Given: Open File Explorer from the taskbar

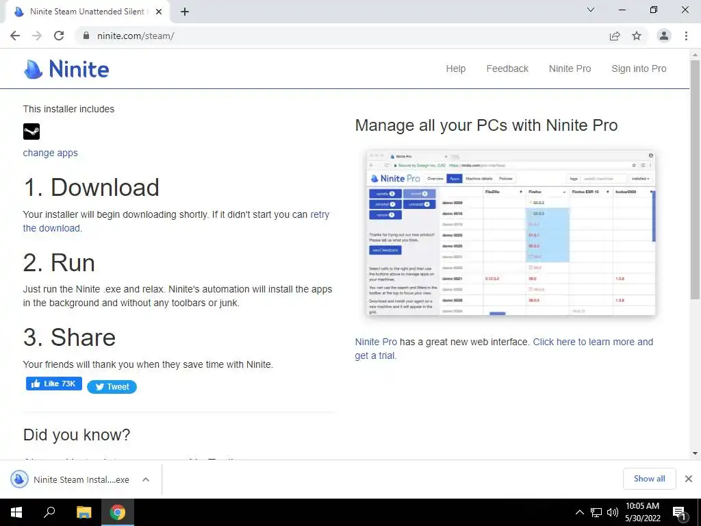Looking at the screenshot, I should (84, 512).
